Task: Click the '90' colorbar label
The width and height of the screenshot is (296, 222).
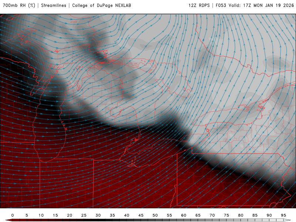Action: [x=269, y=215]
